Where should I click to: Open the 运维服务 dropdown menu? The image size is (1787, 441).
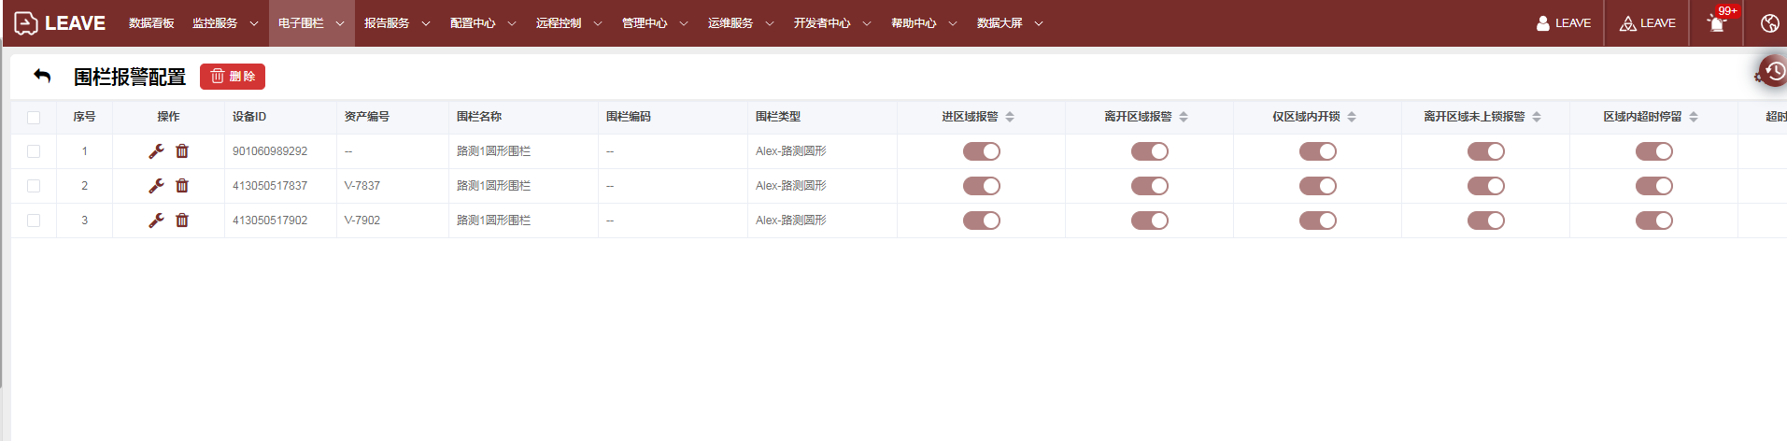[x=740, y=23]
